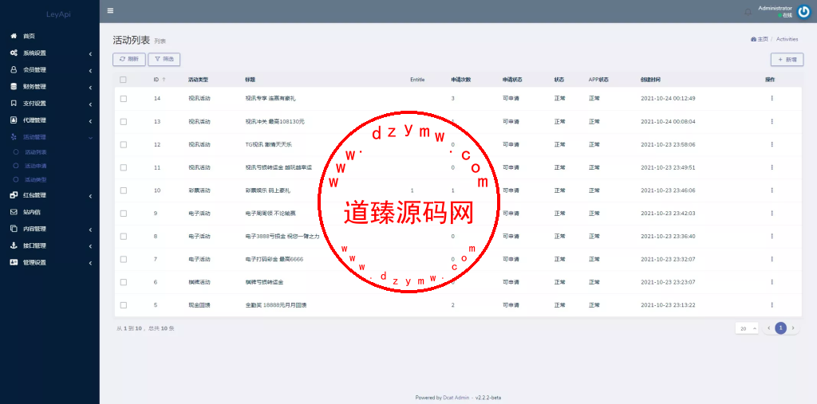Click the home icon beside 首页

click(x=14, y=36)
